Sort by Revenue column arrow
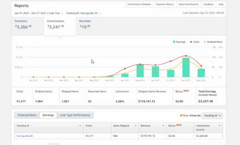The width and height of the screenshot is (240, 145). pos(163,126)
